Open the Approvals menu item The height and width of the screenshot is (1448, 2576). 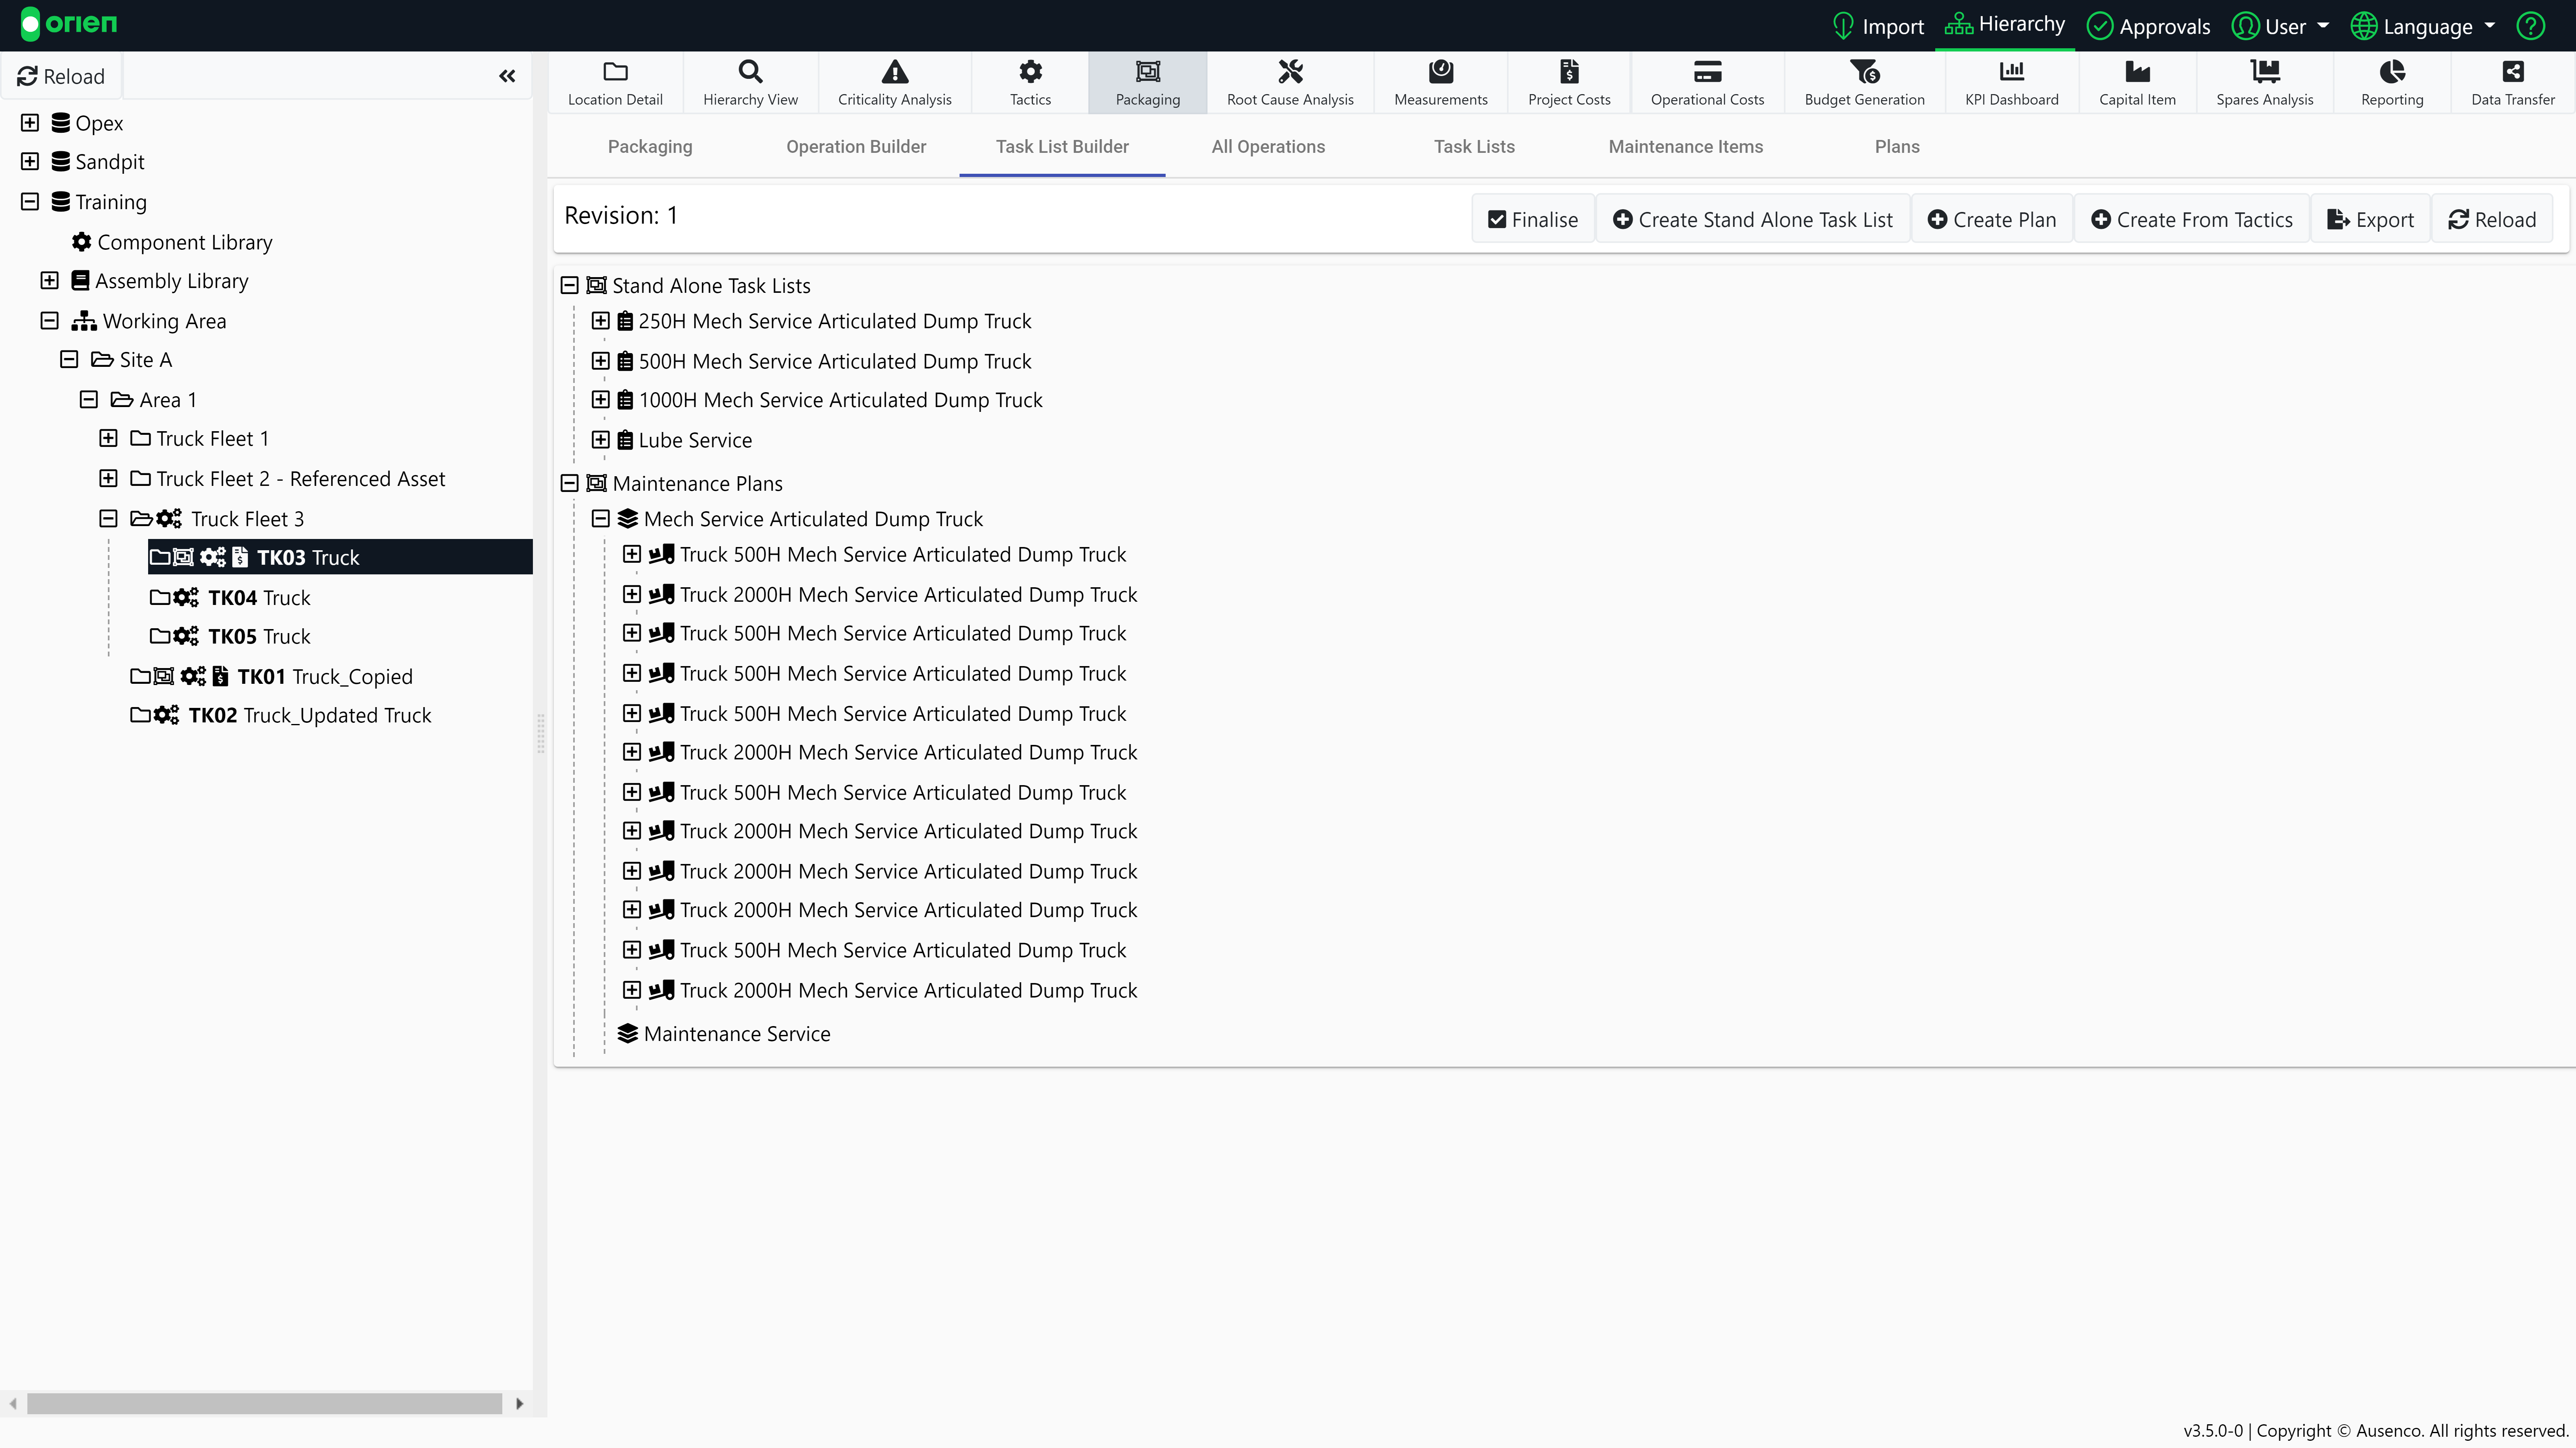[2149, 26]
